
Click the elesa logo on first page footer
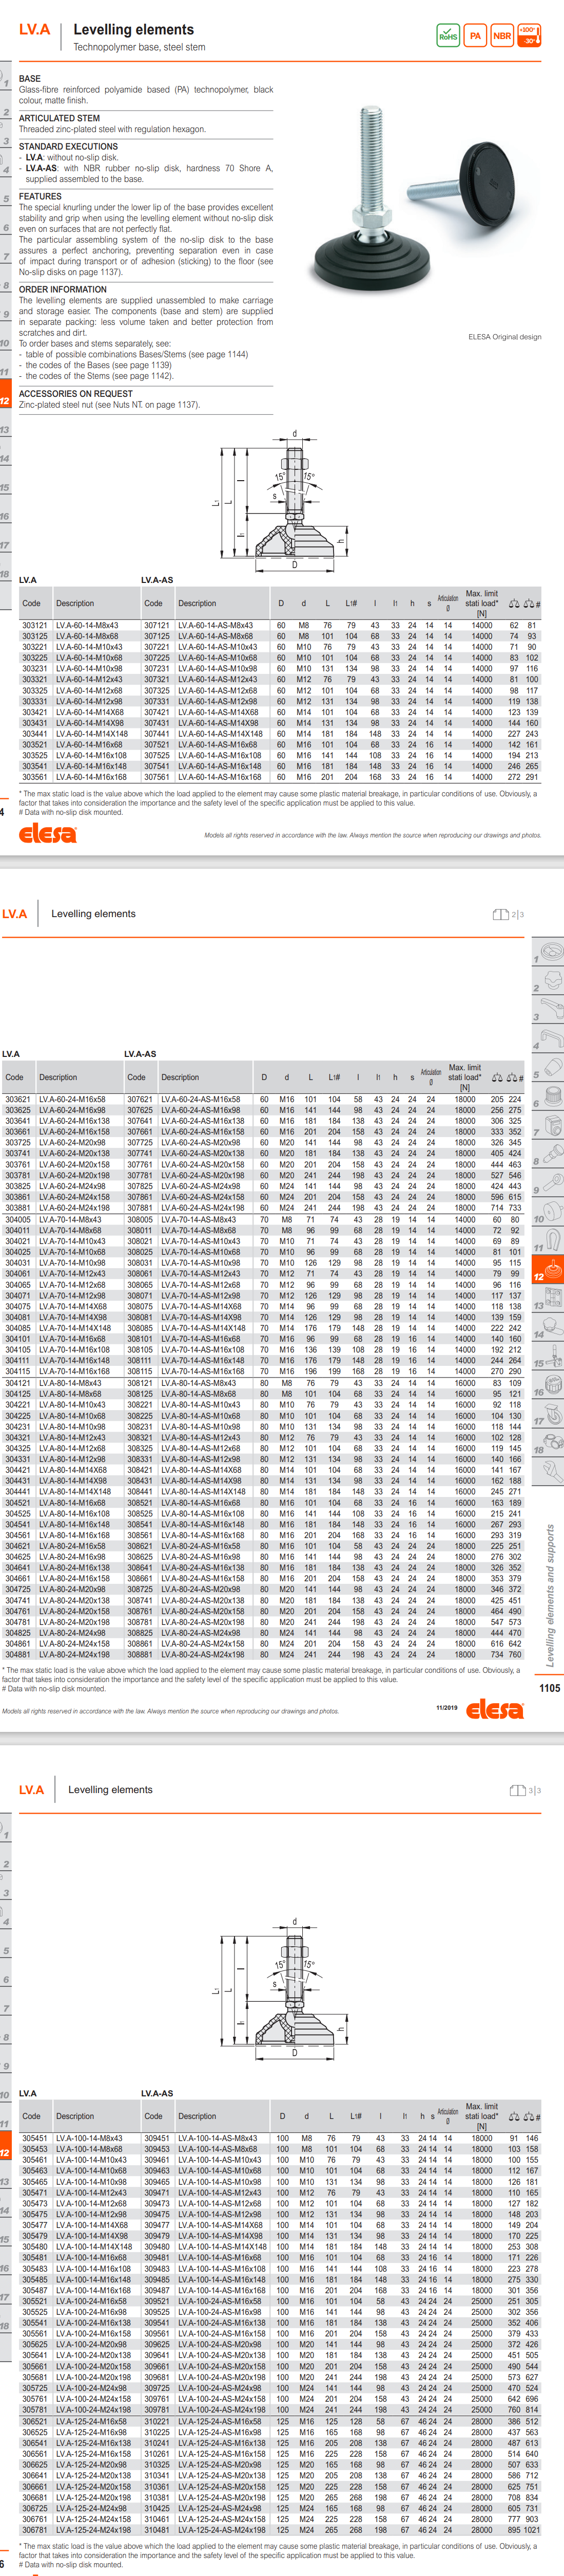(x=48, y=833)
